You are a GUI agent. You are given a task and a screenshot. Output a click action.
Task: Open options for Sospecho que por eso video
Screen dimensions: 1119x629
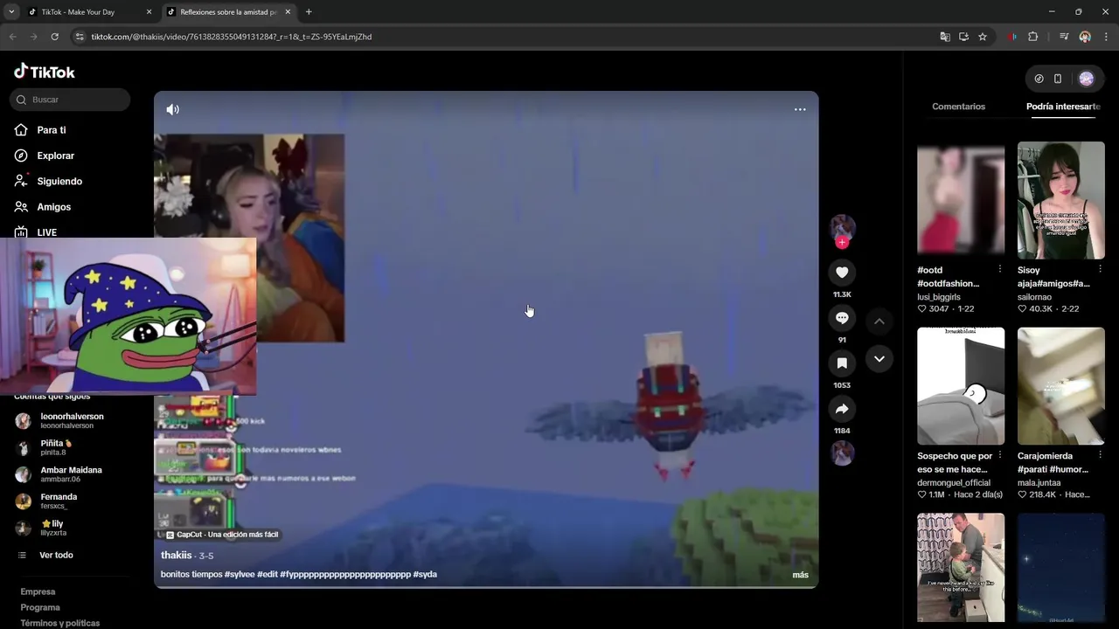click(1000, 455)
